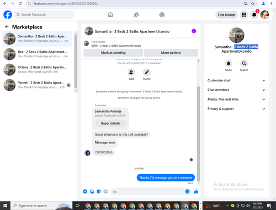The width and height of the screenshot is (276, 210).
Task: Click More options button
Action: pyautogui.click(x=171, y=53)
